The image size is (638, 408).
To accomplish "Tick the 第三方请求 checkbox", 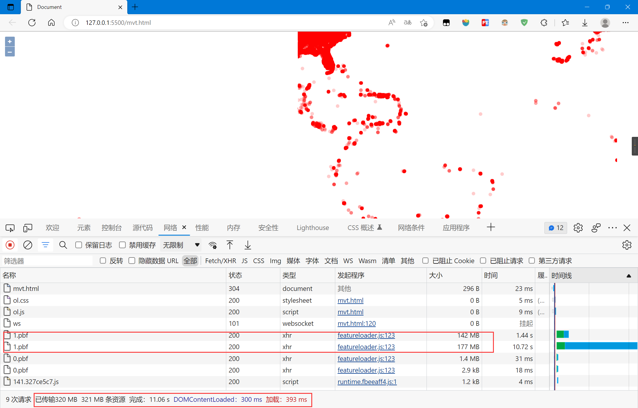I will click(x=532, y=261).
